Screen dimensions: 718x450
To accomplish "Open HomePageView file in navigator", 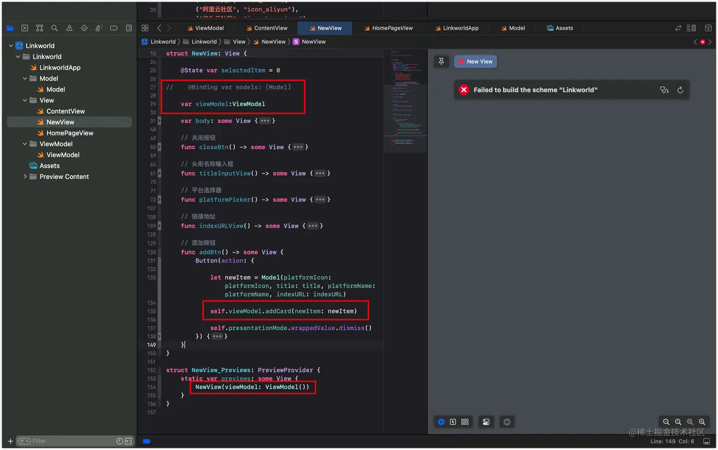I will point(70,133).
